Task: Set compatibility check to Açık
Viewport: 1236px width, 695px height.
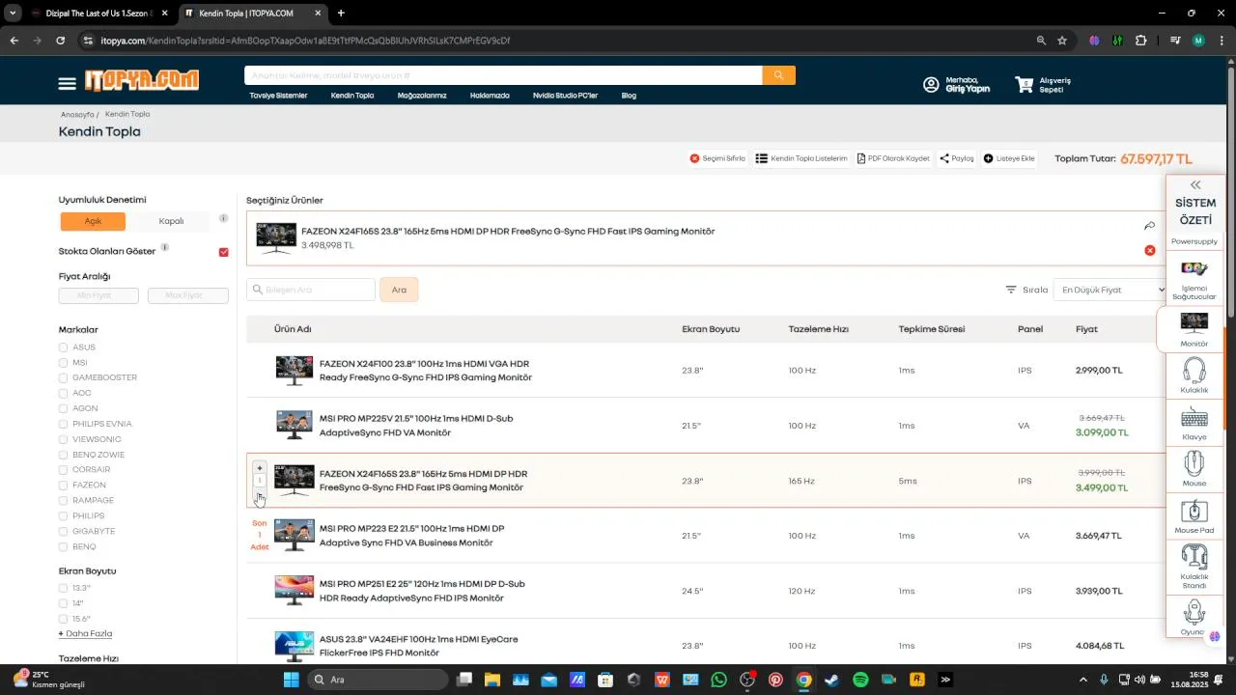Action: [93, 221]
